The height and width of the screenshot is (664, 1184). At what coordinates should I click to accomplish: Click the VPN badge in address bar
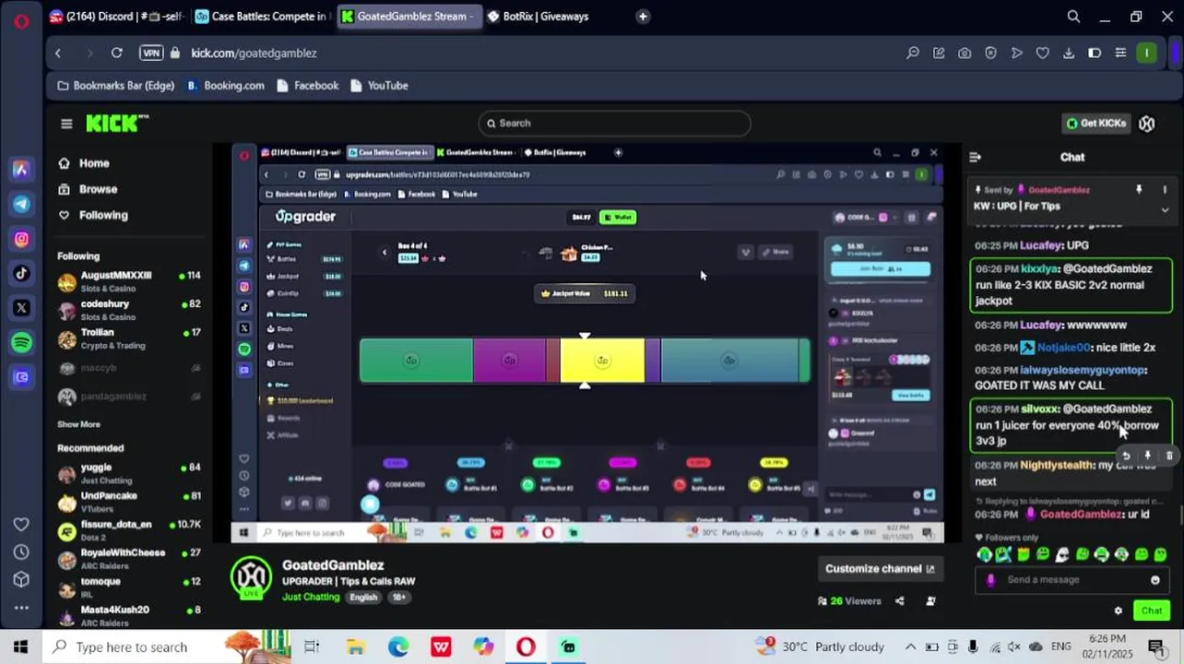(151, 53)
